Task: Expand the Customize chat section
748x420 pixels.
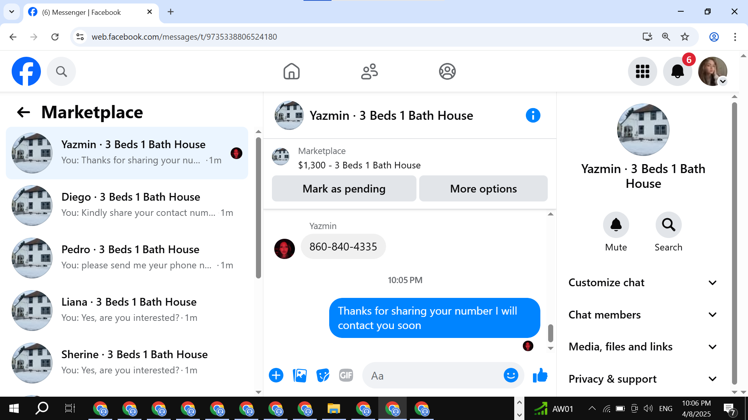Action: [x=642, y=283]
